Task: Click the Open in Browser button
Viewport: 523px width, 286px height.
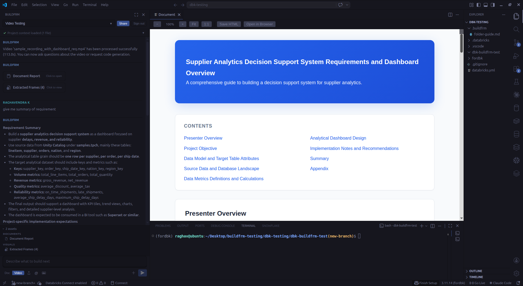Action: (259, 24)
